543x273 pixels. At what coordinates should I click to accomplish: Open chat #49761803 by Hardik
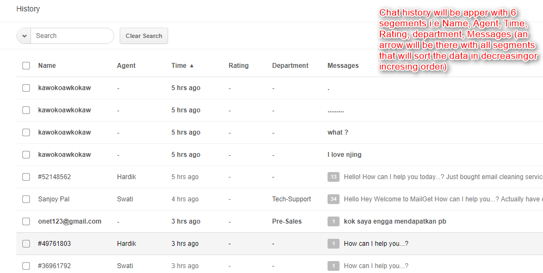54,244
